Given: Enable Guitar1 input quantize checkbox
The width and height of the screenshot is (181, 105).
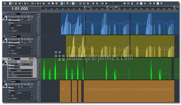Looking at the screenshot, I should pos(12,25).
